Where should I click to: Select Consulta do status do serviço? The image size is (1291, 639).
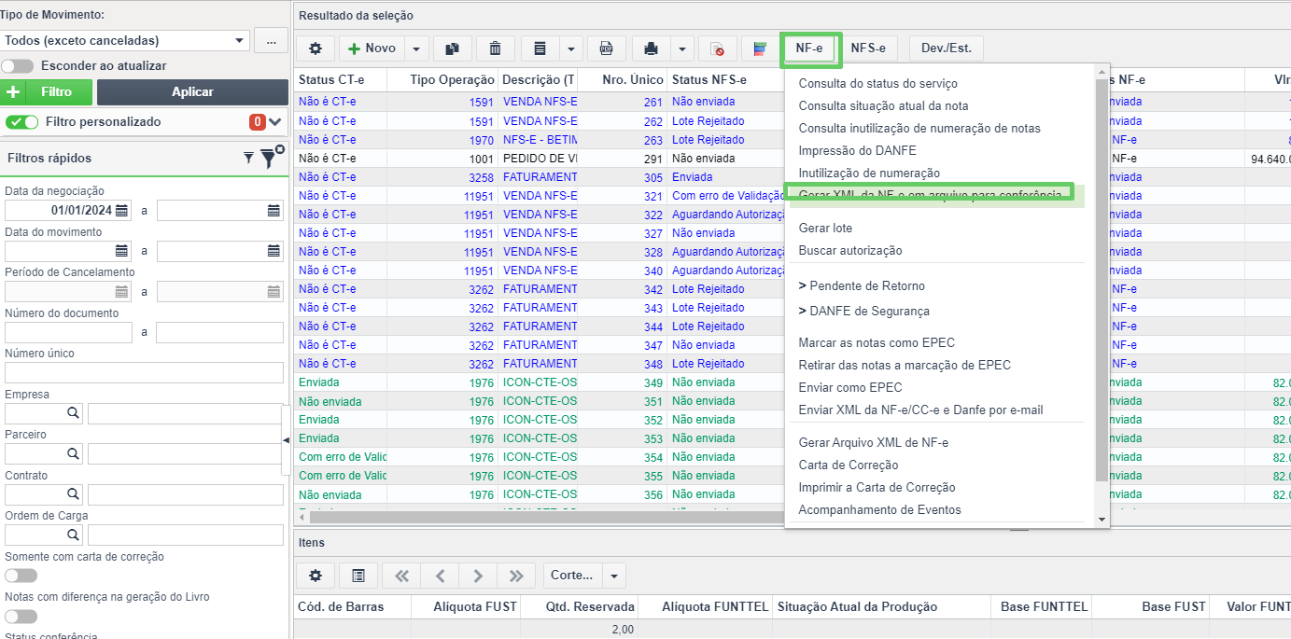coord(877,83)
